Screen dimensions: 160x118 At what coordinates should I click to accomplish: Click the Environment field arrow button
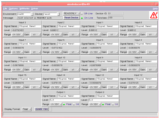[x=32, y=14]
